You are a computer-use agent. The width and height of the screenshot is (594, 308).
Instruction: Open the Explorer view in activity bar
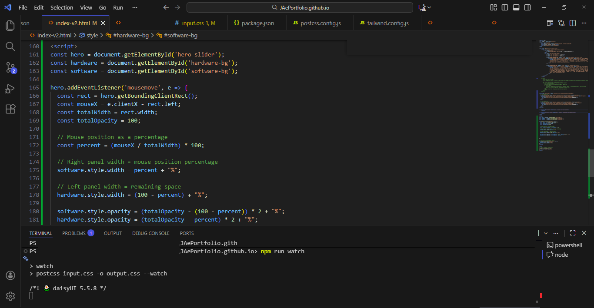(10, 26)
